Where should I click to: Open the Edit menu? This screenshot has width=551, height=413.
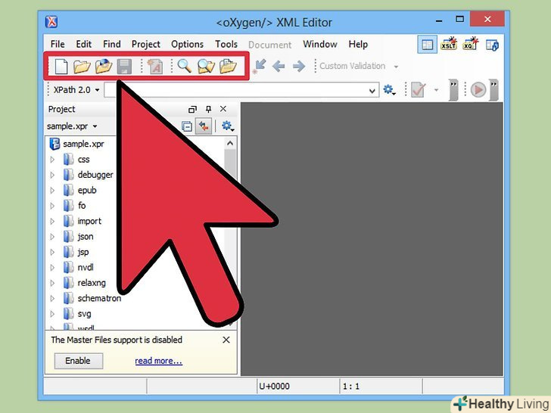(x=83, y=44)
